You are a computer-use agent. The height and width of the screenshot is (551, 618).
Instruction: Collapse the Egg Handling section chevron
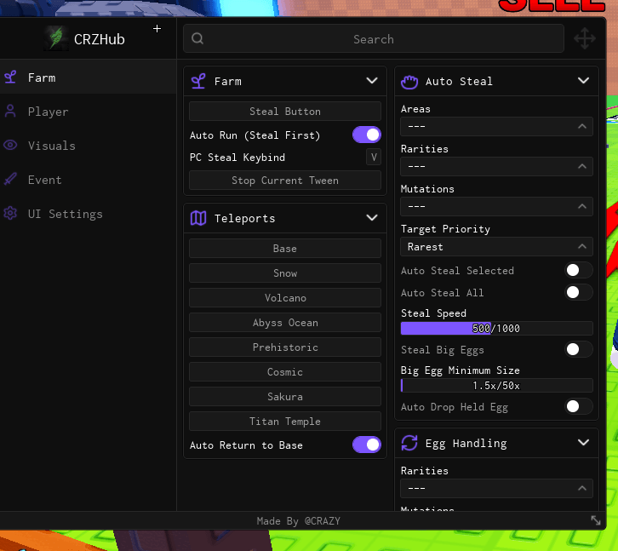(583, 443)
